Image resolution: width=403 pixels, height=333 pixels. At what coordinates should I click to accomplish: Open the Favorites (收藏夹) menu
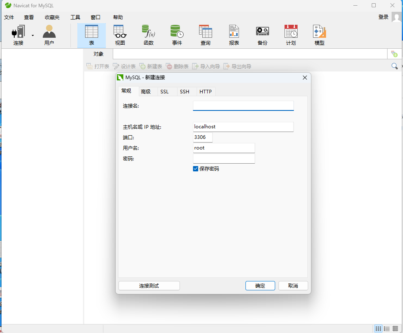(x=52, y=17)
